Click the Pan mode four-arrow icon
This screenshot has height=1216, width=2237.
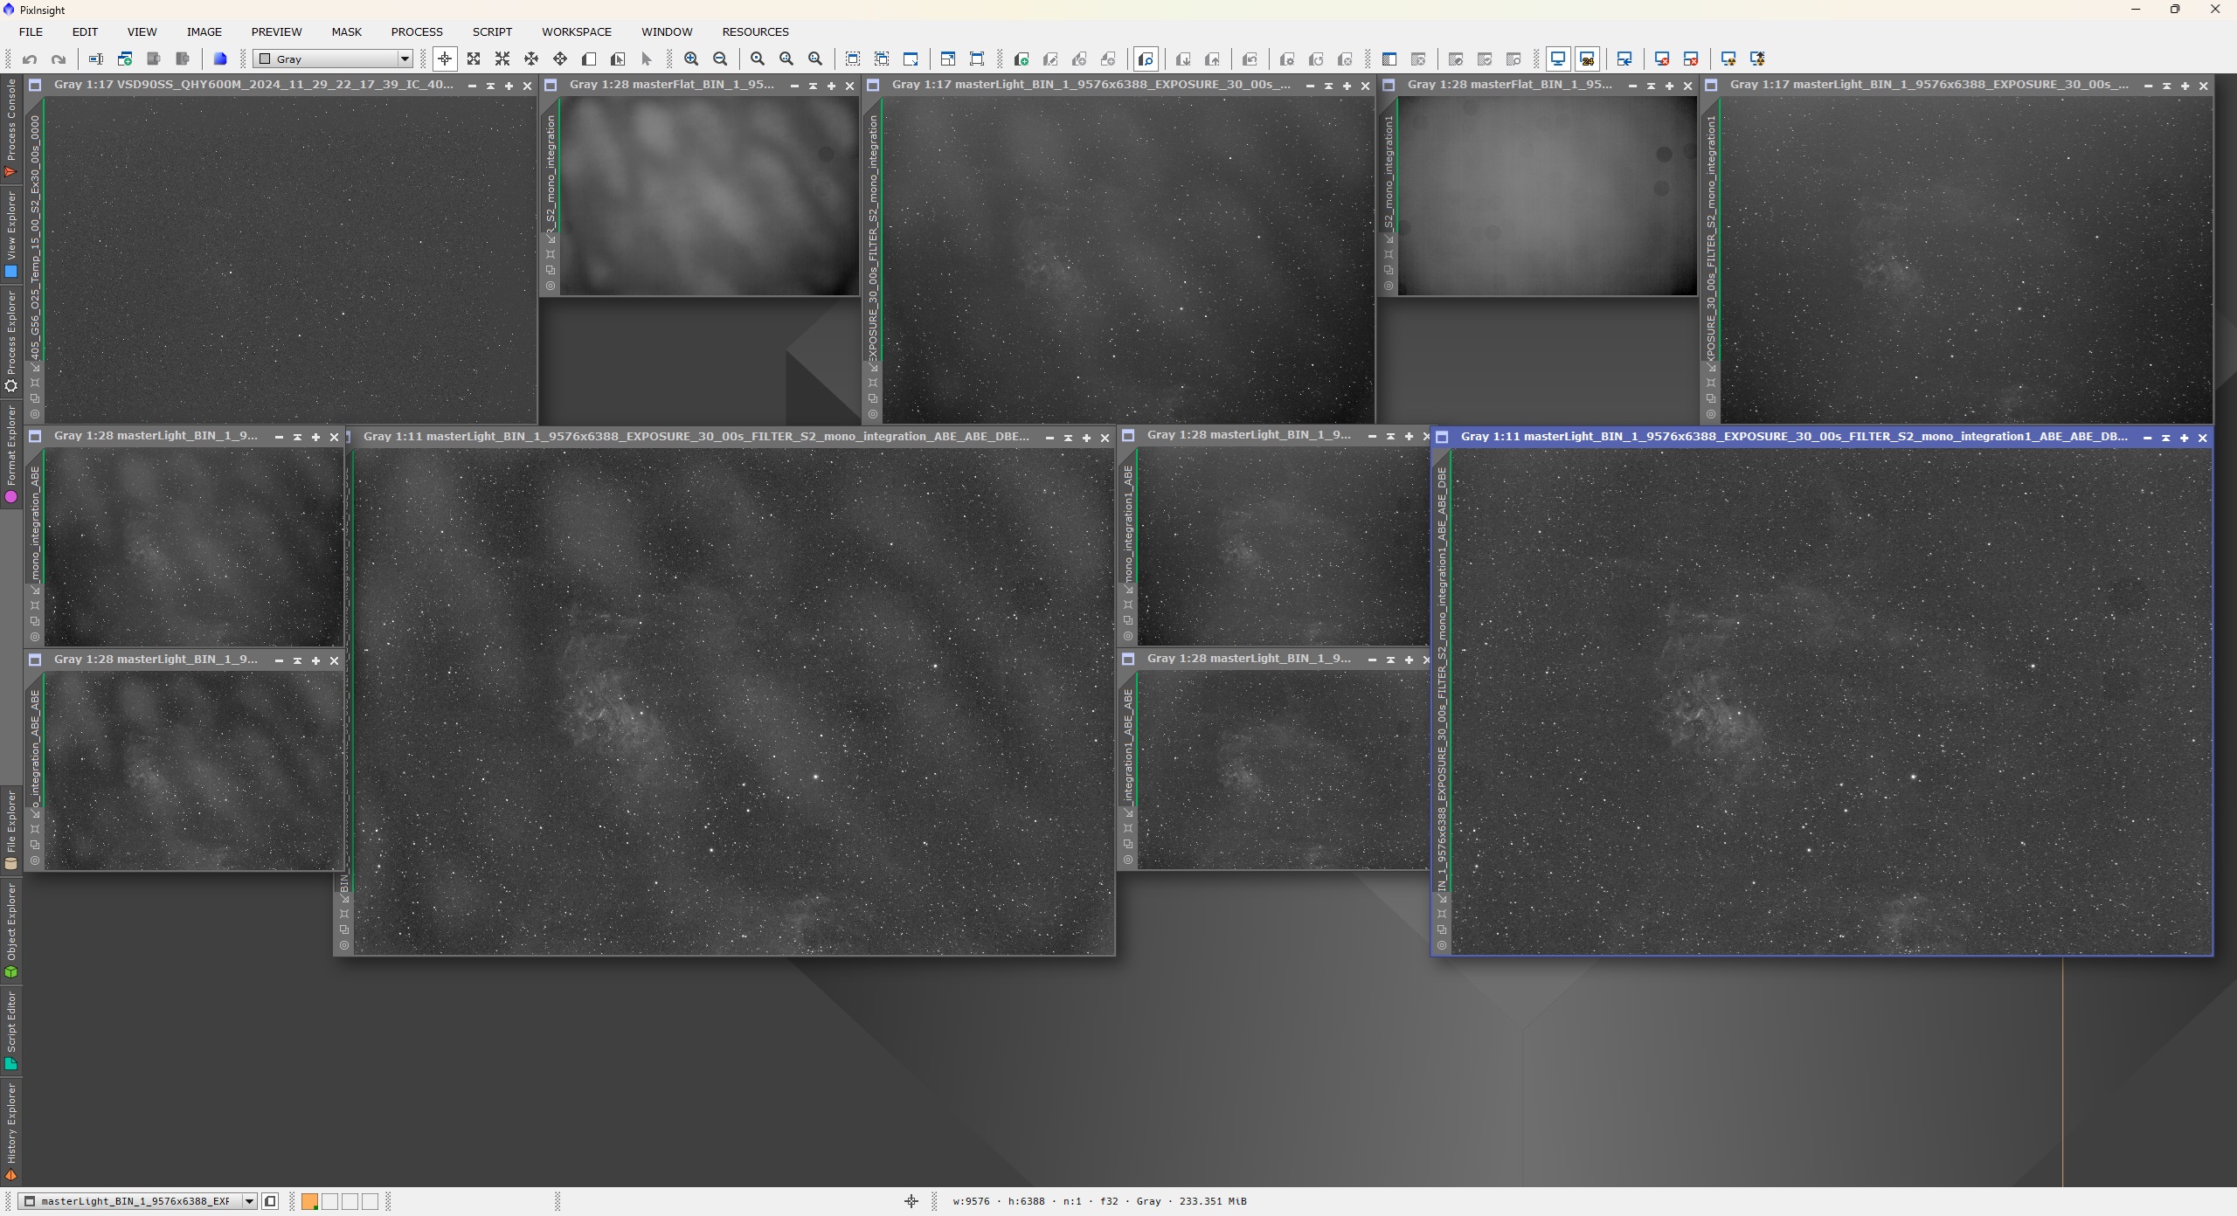point(560,59)
